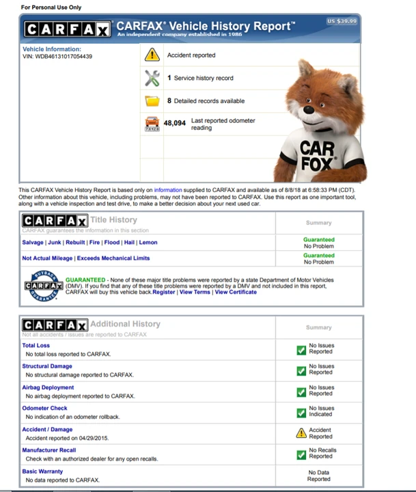Click the US $39.99 price badge
Image resolution: width=416 pixels, height=492 pixels.
point(342,21)
